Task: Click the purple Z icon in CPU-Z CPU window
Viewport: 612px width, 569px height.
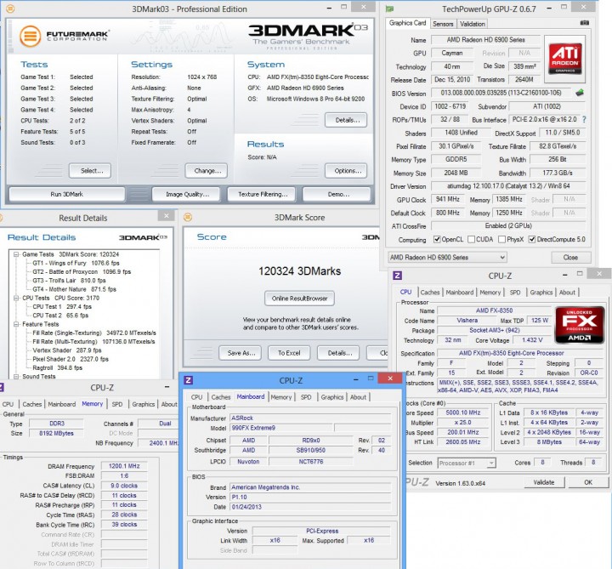Action: (x=397, y=276)
